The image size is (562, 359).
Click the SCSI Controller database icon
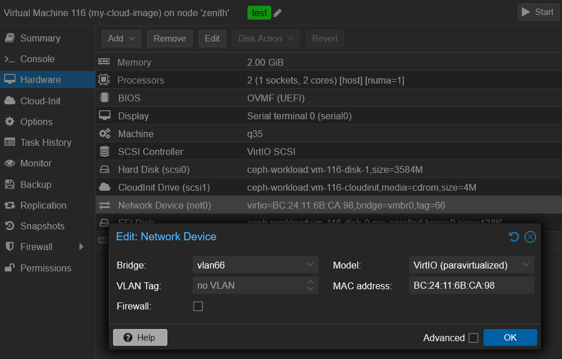click(104, 152)
